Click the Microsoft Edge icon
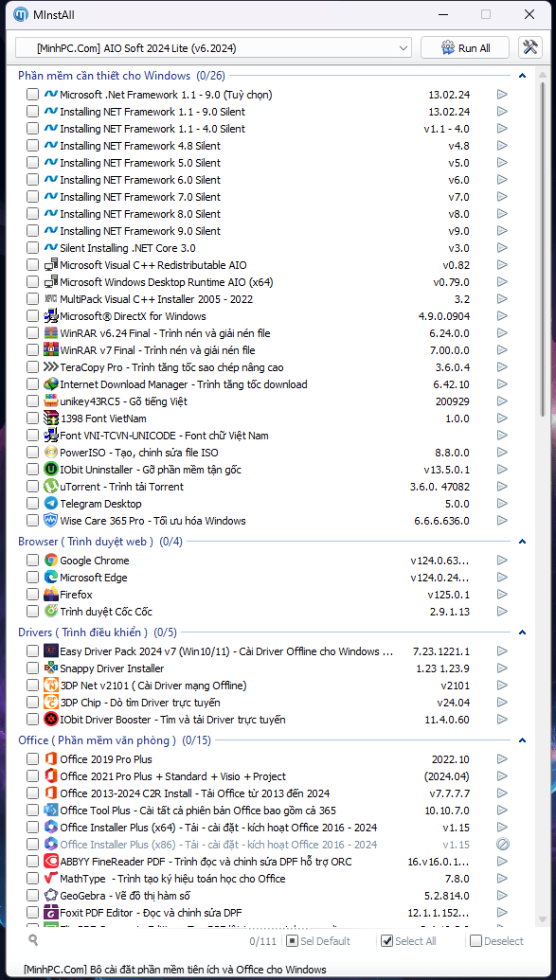 pos(50,578)
